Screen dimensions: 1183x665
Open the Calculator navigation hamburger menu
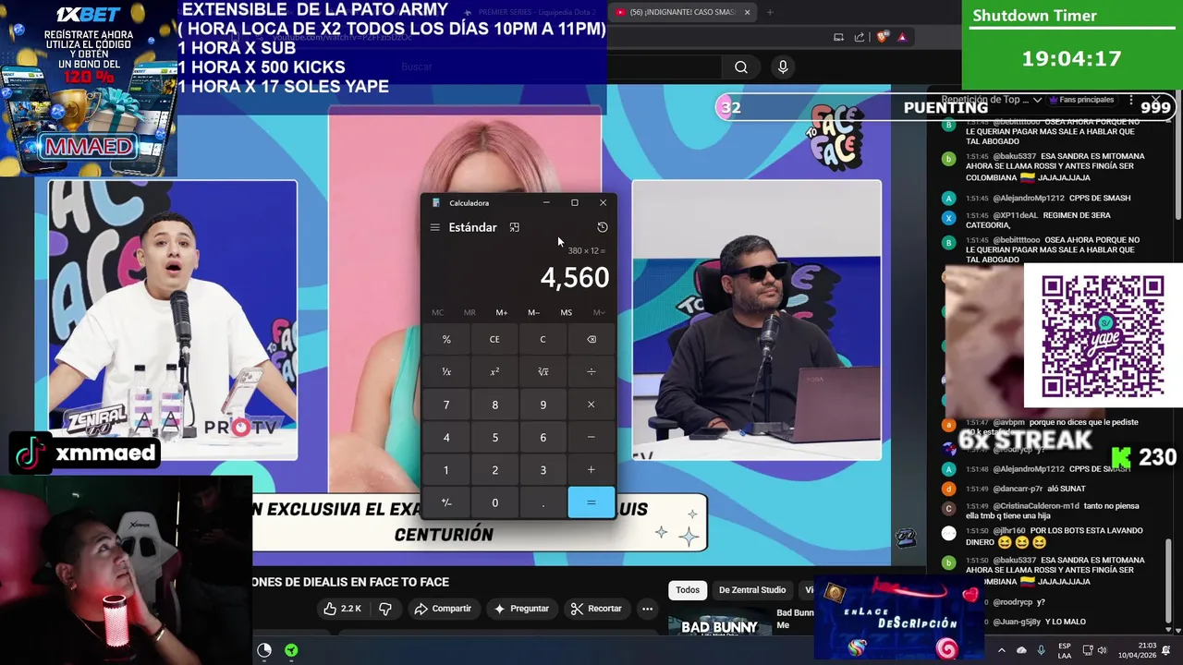[x=434, y=227]
